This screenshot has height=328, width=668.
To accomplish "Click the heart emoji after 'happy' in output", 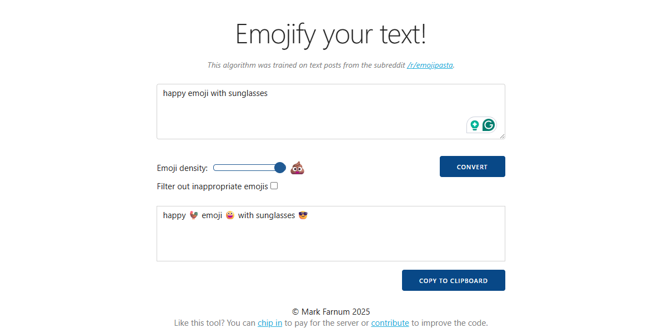I will (x=193, y=215).
